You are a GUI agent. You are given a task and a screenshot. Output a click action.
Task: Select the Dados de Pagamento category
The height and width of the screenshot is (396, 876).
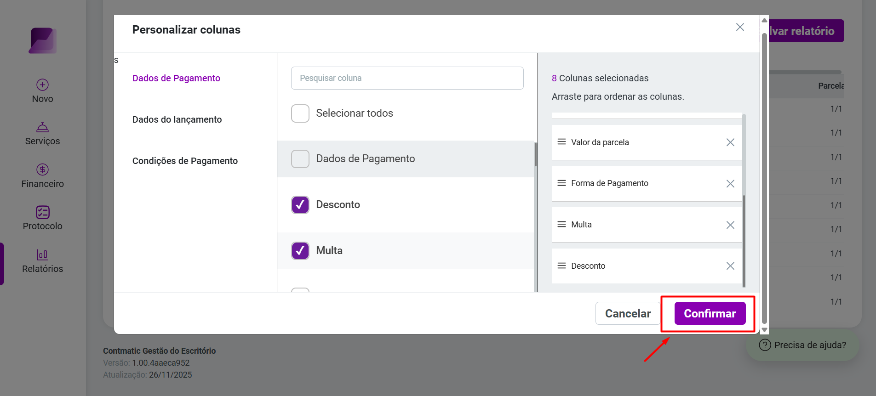pyautogui.click(x=176, y=78)
